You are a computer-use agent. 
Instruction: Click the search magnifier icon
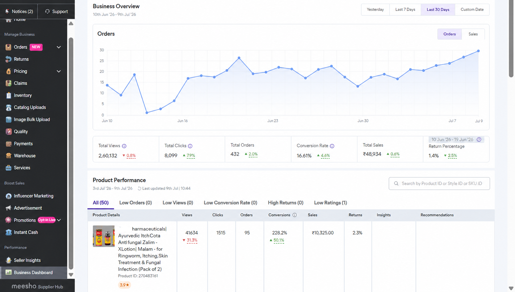click(396, 183)
